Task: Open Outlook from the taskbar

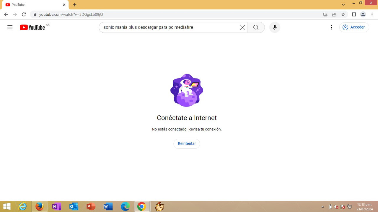Action: [x=74, y=206]
